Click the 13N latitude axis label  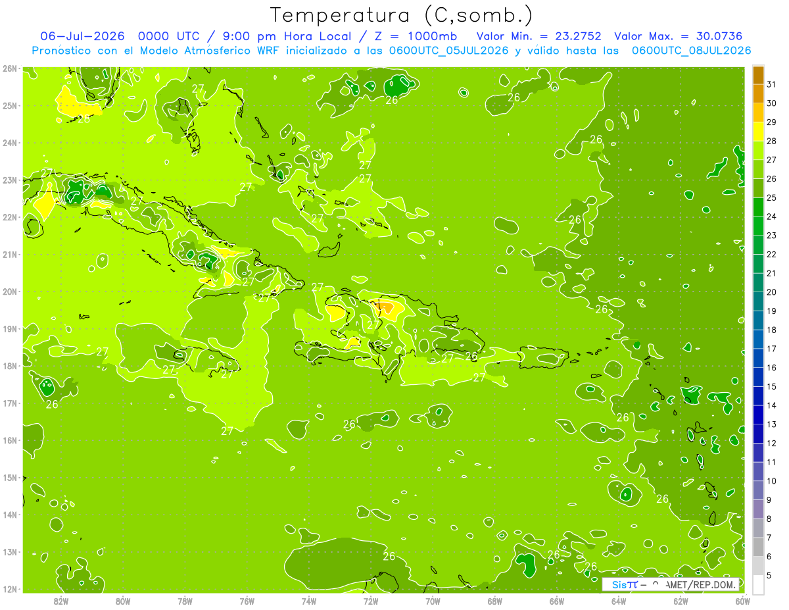(10, 551)
